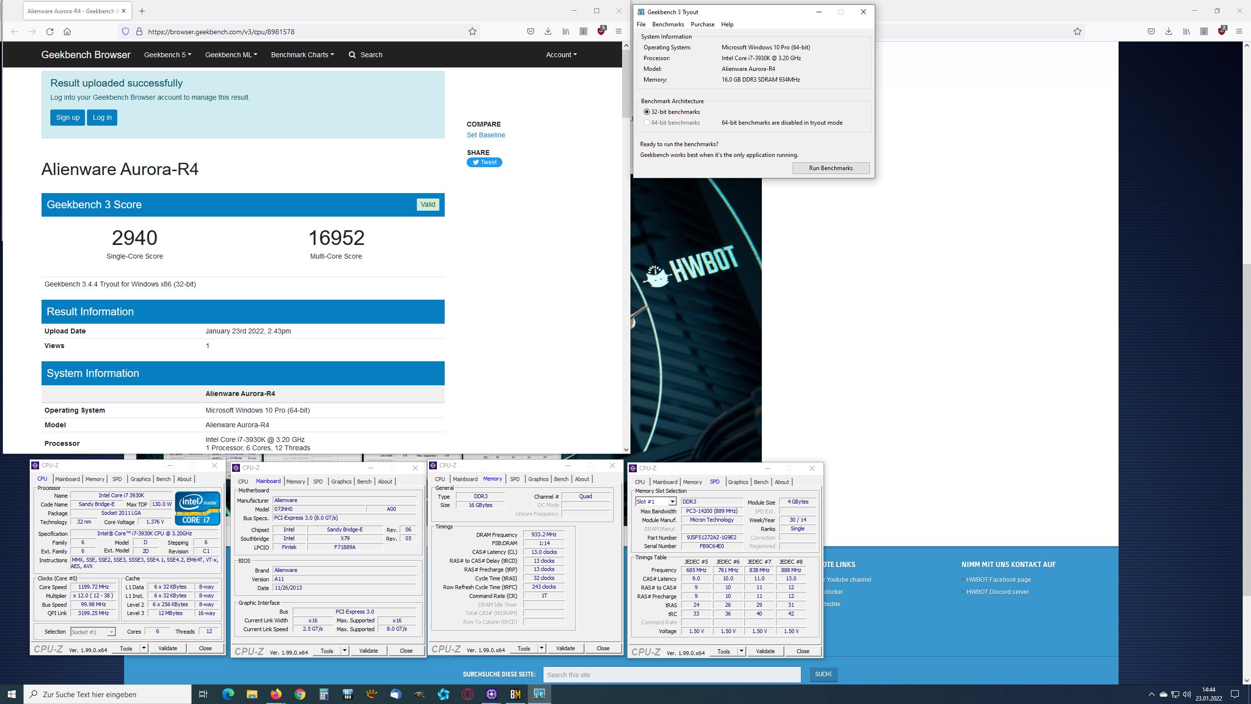Open the File menu in Geekbench 3

point(641,24)
